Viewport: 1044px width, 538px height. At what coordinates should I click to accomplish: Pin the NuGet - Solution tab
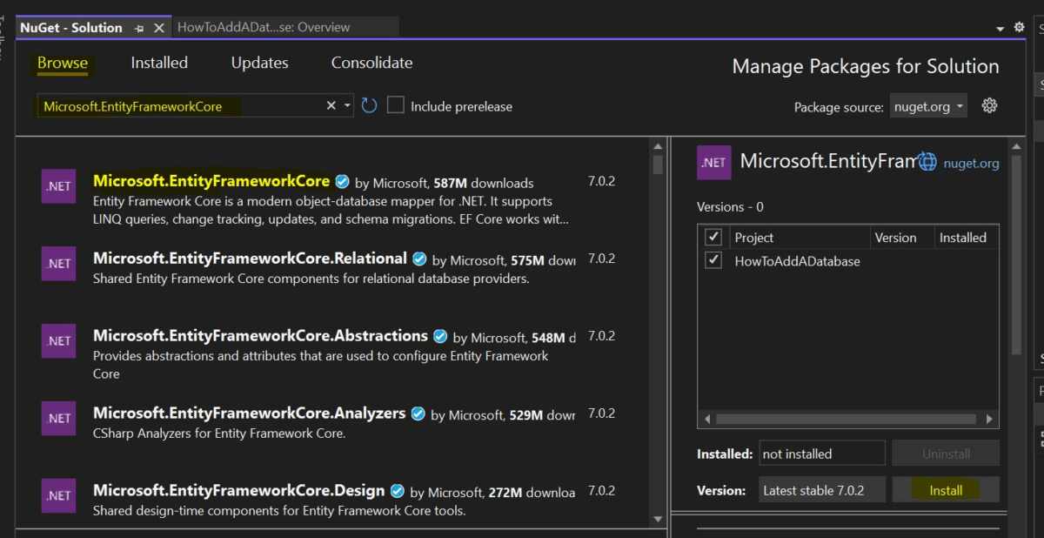tap(139, 28)
